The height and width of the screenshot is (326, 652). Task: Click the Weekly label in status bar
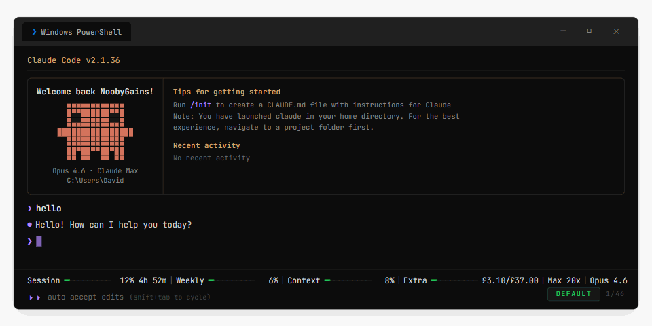[190, 280]
